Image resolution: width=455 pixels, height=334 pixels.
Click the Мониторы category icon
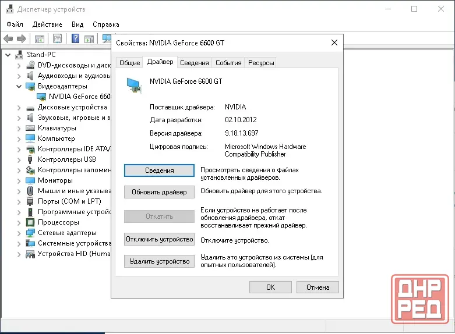click(x=30, y=180)
